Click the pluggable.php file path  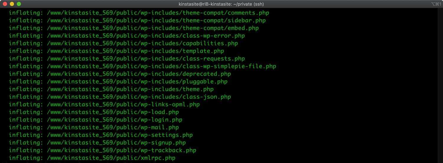(137, 81)
